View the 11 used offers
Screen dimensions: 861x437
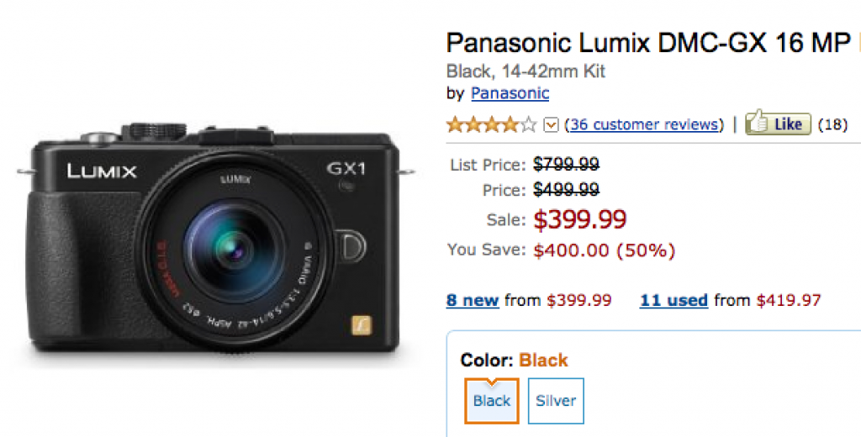(673, 300)
